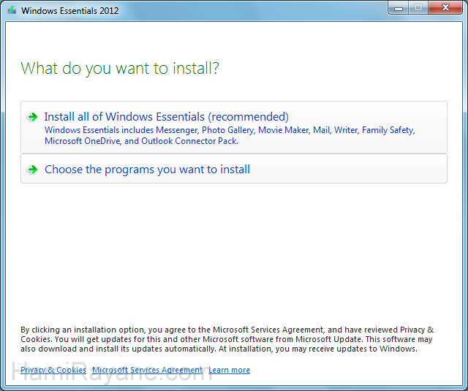Follow the Learn more link

(229, 370)
